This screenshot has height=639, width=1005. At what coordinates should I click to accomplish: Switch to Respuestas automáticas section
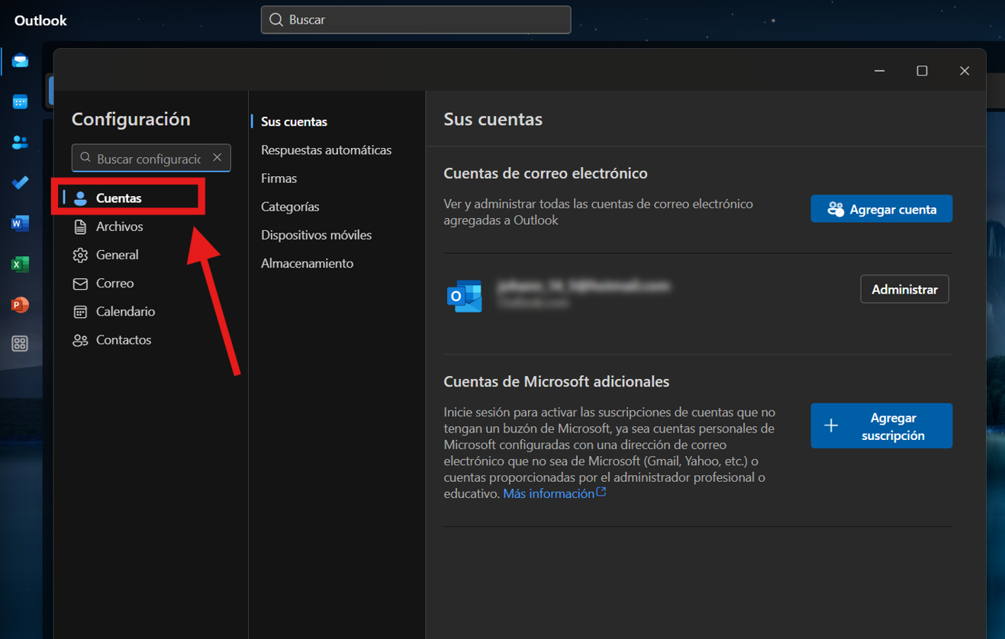(x=326, y=150)
